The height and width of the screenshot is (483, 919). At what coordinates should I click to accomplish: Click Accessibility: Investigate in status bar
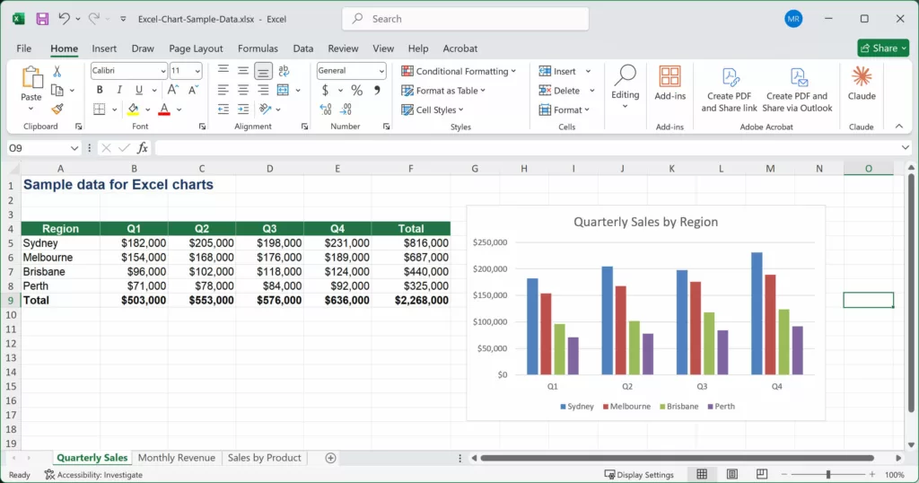click(93, 475)
